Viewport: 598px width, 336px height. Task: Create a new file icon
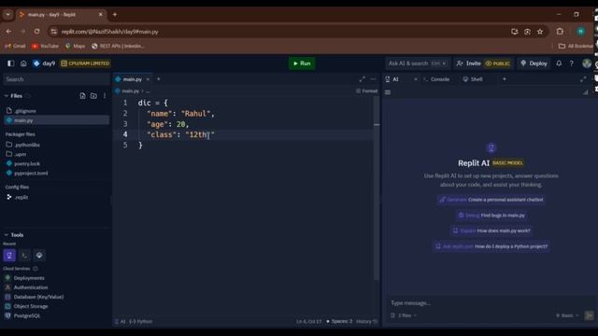82,95
